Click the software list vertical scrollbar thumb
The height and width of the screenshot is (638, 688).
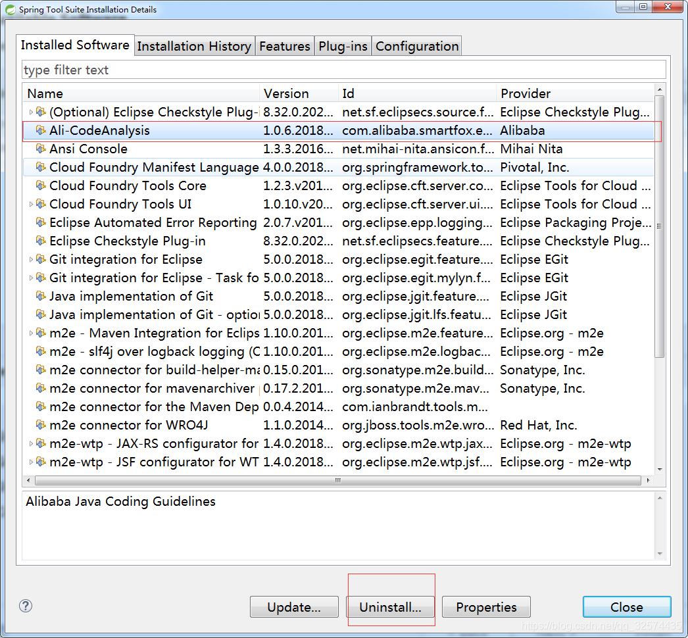659,226
